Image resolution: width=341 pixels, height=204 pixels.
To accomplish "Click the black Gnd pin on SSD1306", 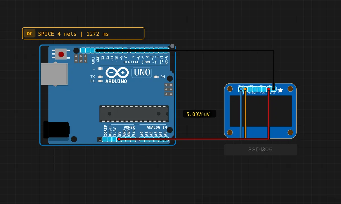I will point(273,89).
